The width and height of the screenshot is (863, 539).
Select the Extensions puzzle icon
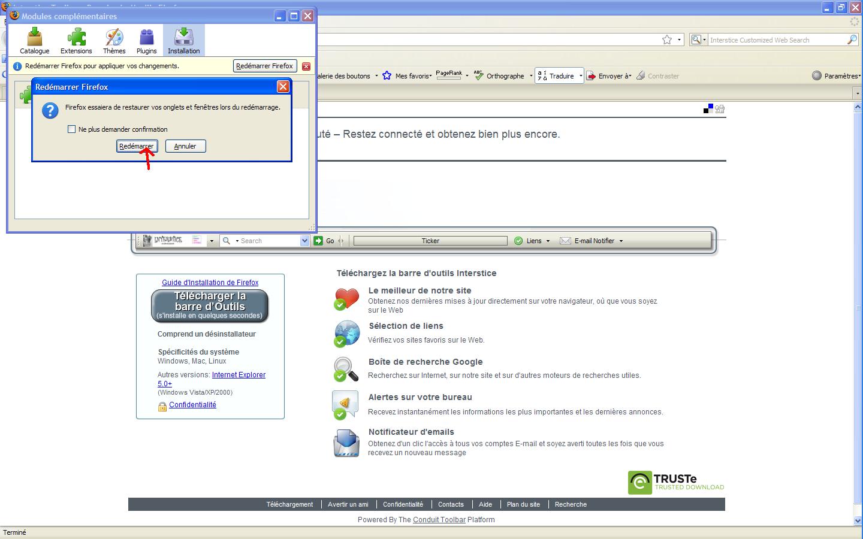point(76,38)
